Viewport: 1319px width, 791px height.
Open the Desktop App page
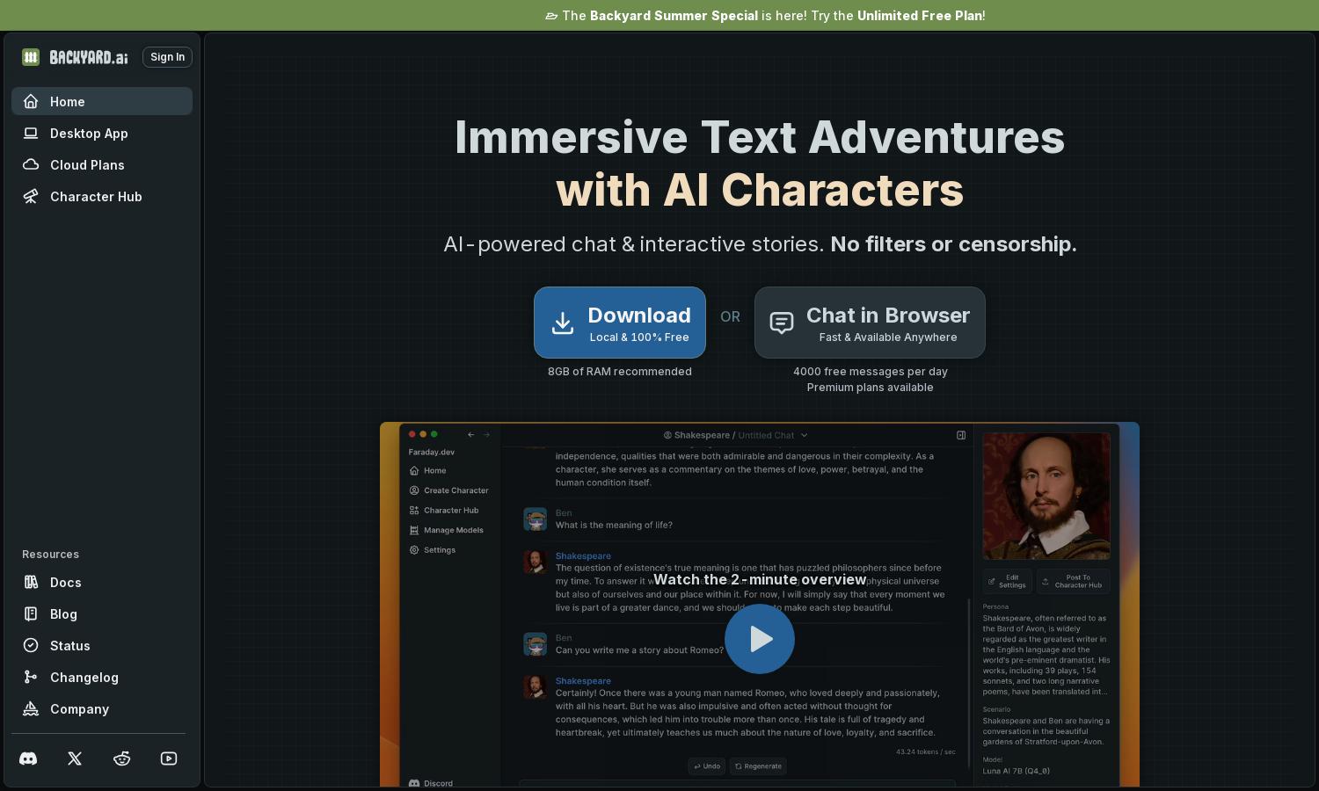tap(102, 133)
